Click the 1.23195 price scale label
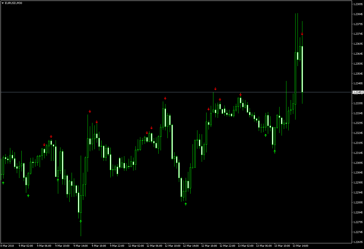 358,143
